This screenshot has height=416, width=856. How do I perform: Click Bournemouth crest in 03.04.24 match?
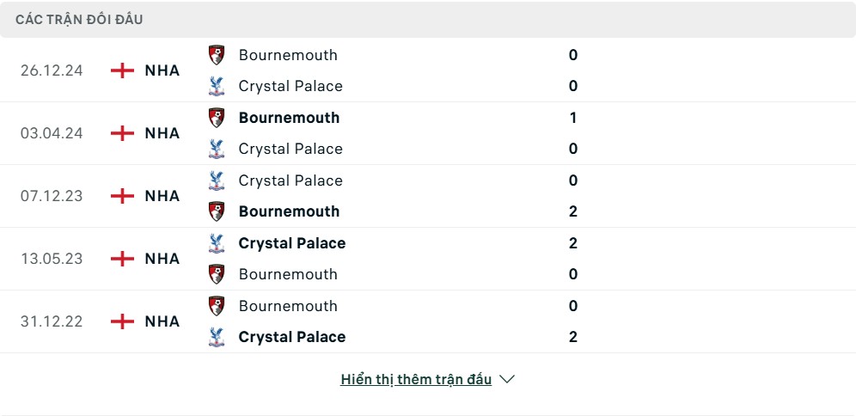point(217,118)
